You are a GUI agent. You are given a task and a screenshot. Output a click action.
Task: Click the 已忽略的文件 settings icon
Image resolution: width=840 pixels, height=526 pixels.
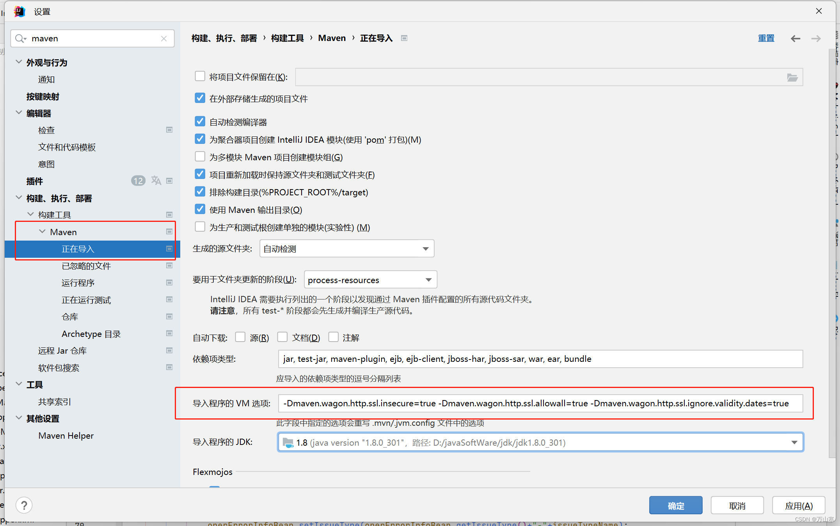tap(169, 266)
